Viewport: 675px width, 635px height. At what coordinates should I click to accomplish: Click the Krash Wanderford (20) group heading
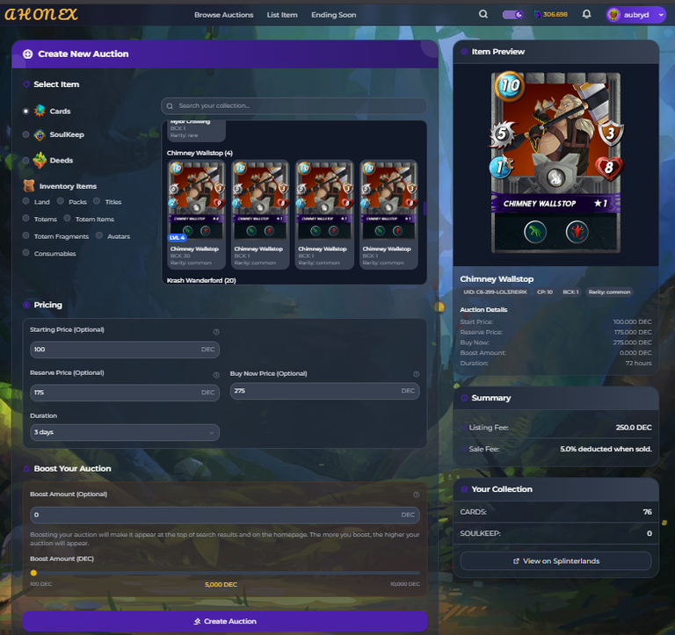tap(201, 280)
